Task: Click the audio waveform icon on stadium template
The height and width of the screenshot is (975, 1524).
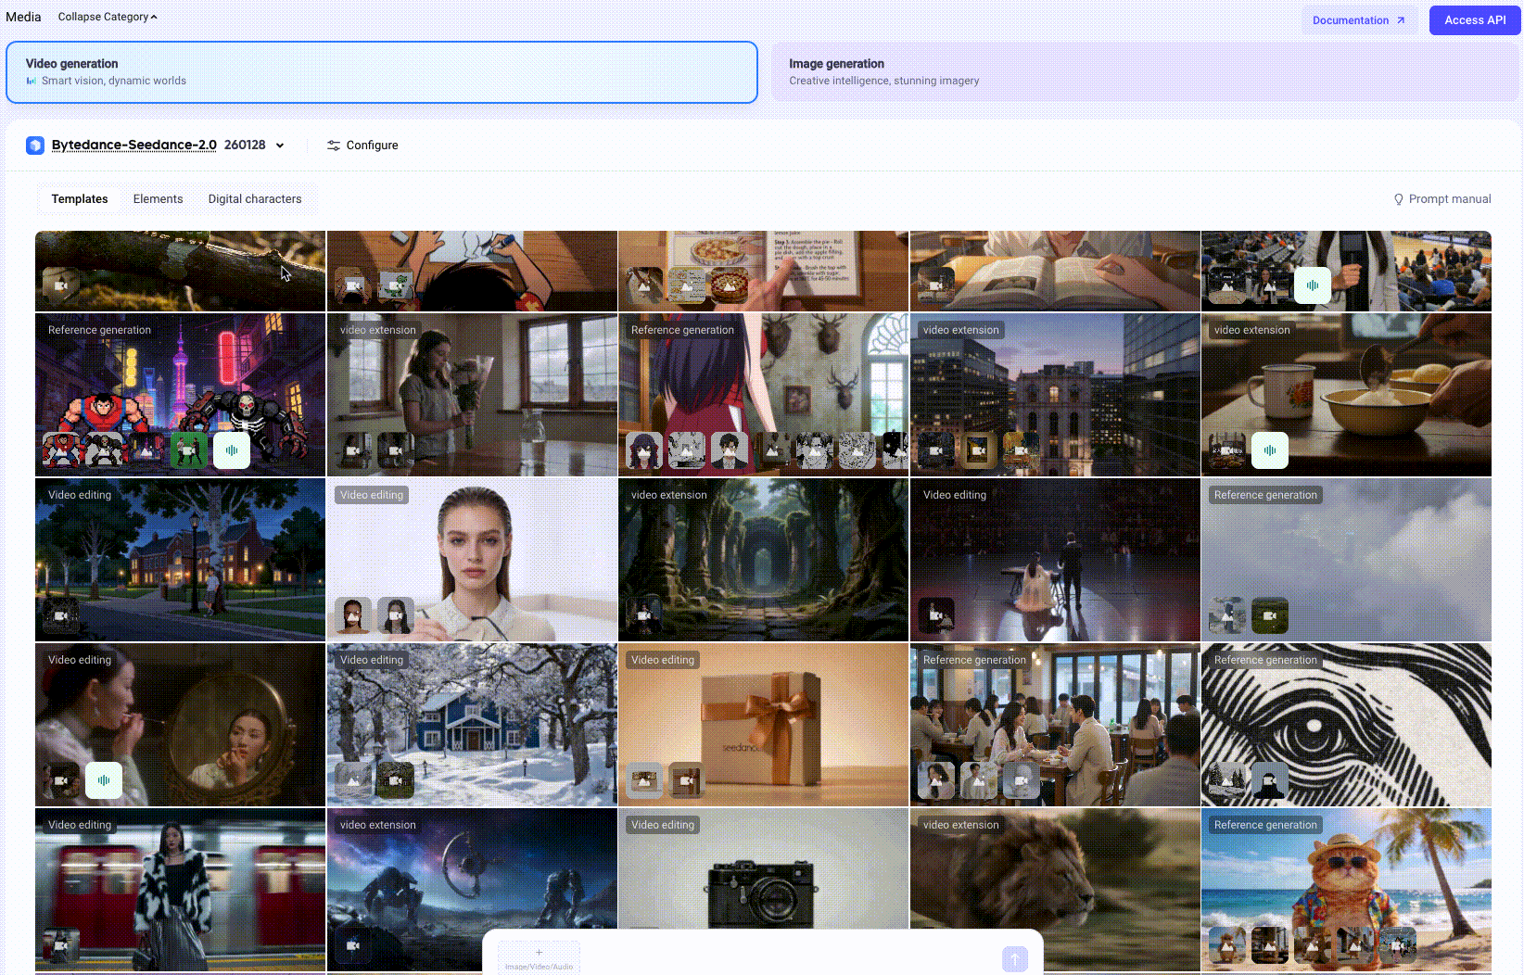Action: (x=1312, y=285)
